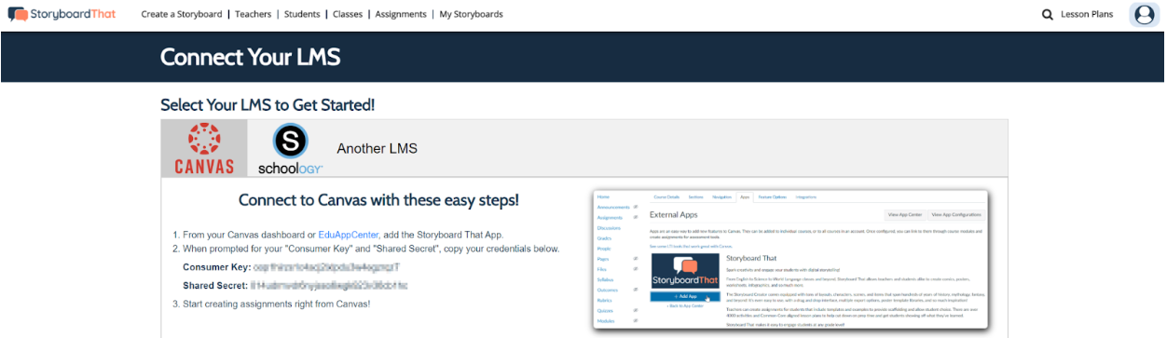This screenshot has width=1167, height=338.
Task: Click the Select Your LMS to Get Started heading
Action: pyautogui.click(x=268, y=104)
